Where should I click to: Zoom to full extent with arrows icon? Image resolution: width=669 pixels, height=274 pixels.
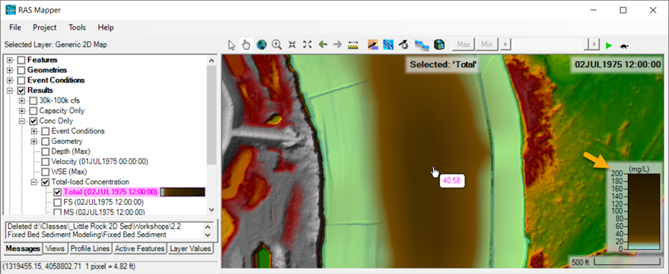tap(307, 45)
